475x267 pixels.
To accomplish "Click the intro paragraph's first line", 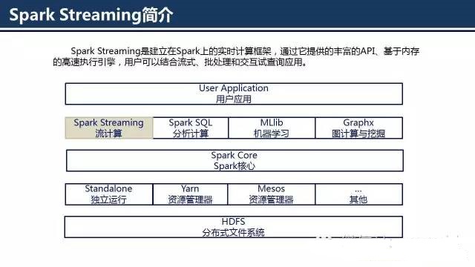I will click(245, 51).
